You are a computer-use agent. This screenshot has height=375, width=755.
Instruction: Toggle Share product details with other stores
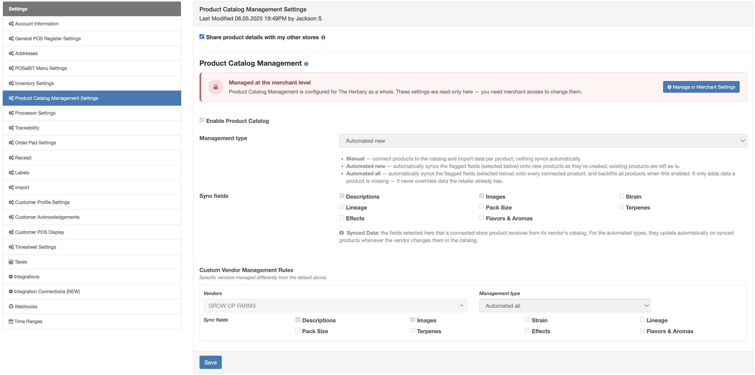pyautogui.click(x=202, y=37)
